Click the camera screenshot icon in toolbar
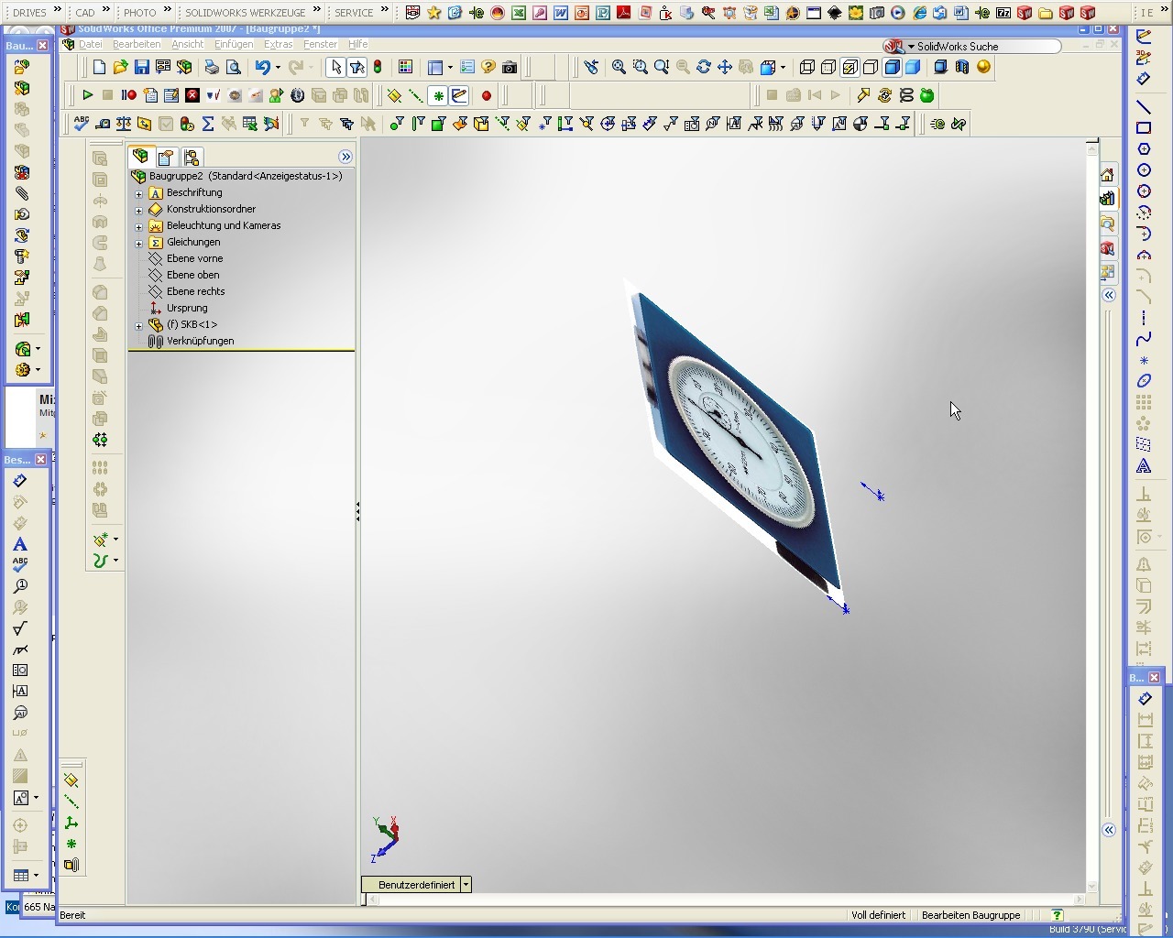 [x=510, y=67]
